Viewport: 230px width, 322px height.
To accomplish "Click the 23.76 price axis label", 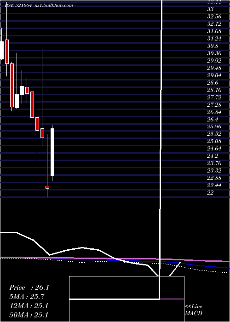I will coord(214,163).
